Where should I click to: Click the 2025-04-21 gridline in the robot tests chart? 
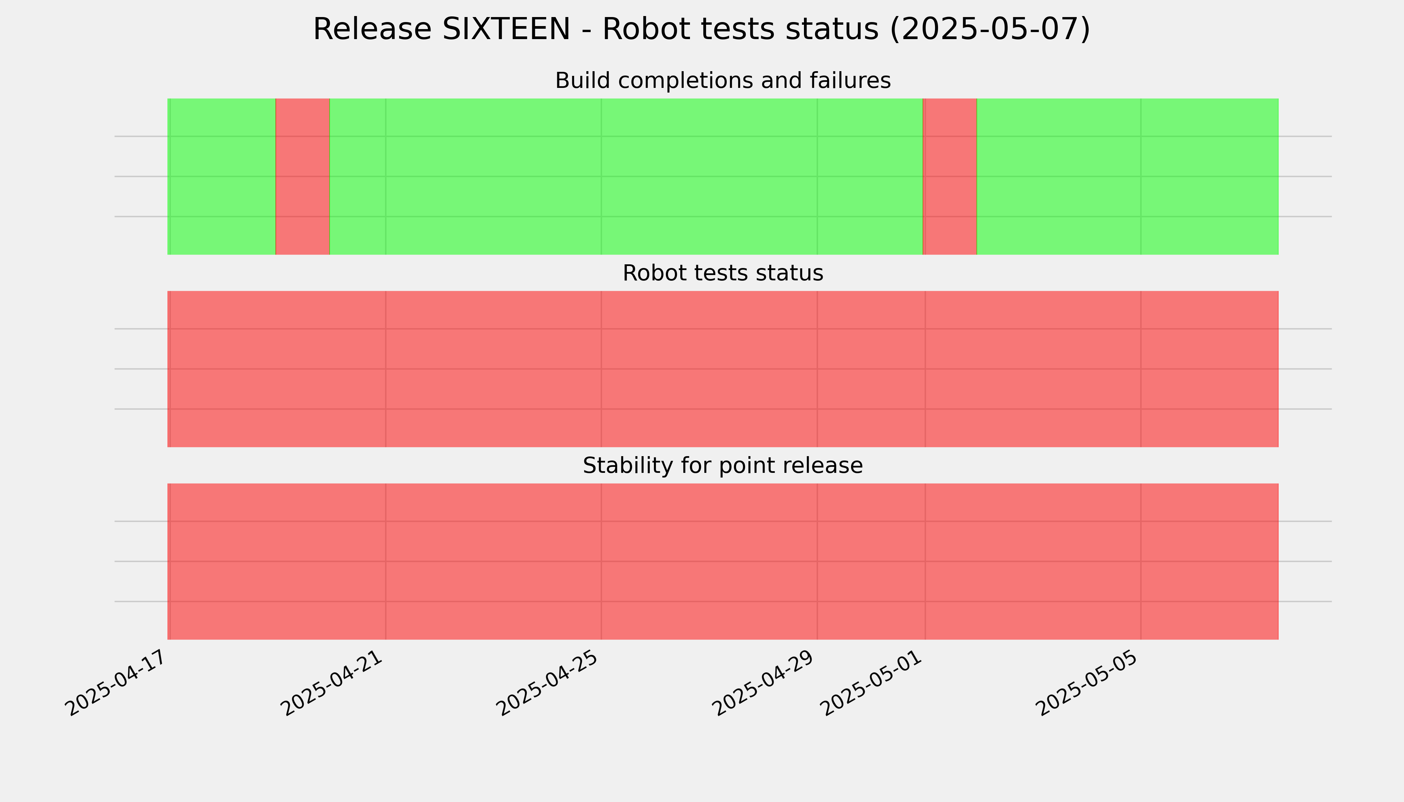[x=386, y=369]
